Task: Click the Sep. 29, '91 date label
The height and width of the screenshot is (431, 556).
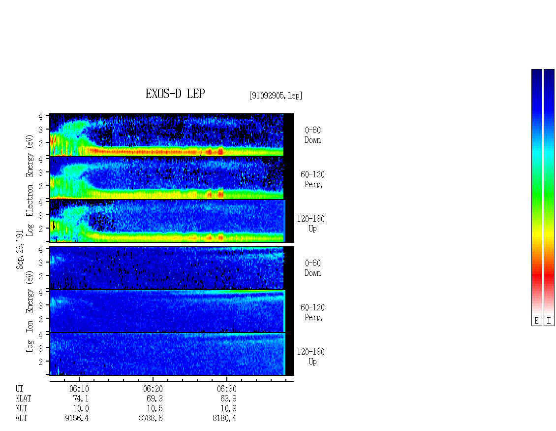Action: point(20,250)
